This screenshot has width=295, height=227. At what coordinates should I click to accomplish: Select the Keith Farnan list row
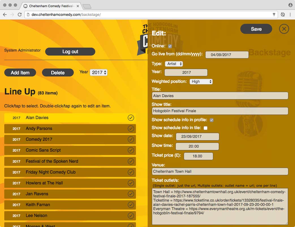pos(70,205)
